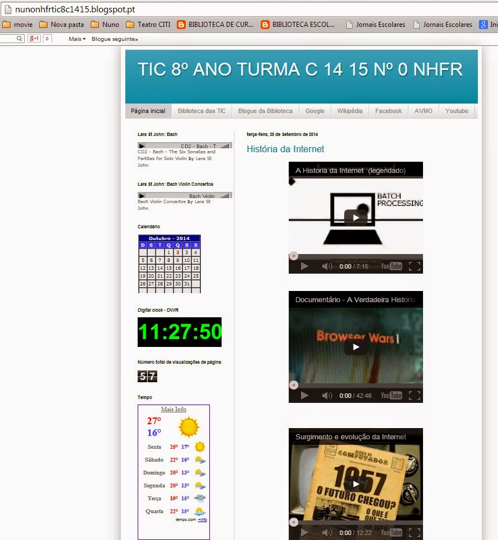
Task: Open the Wikipédia tab
Action: (350, 111)
